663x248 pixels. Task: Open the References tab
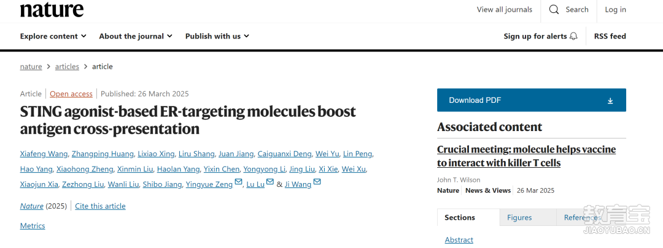pos(582,217)
